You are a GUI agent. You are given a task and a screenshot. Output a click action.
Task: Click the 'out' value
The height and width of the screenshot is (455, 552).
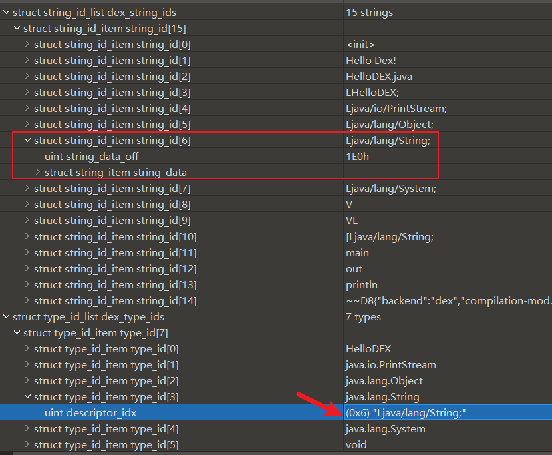click(x=354, y=269)
